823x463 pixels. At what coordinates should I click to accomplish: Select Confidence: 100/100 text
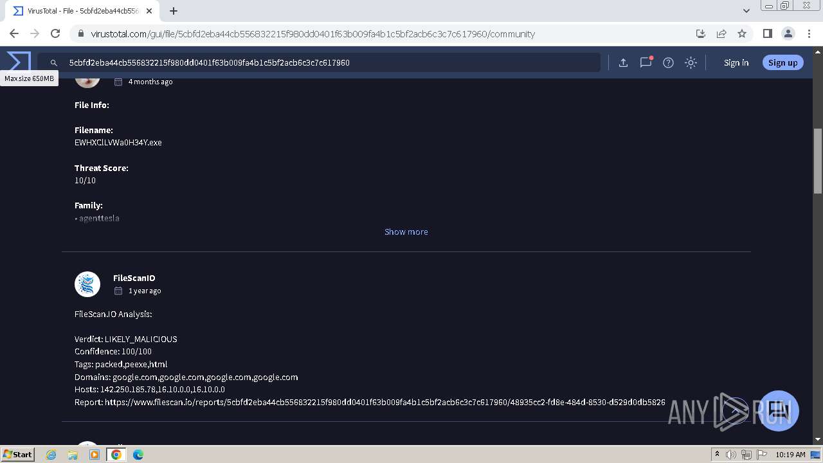113,351
